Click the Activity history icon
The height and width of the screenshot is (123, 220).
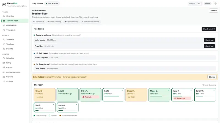coord(4,81)
